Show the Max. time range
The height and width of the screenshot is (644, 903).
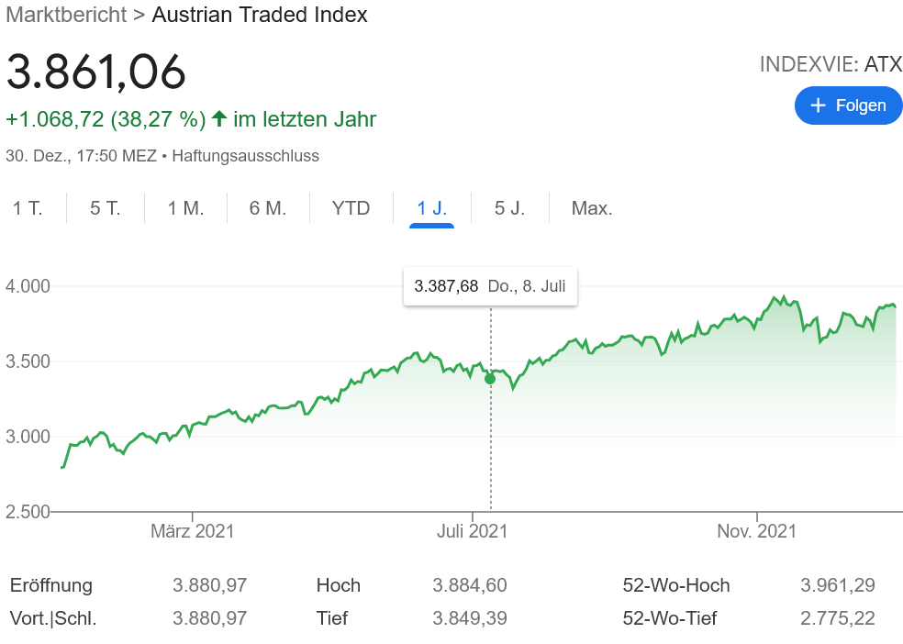pos(592,208)
